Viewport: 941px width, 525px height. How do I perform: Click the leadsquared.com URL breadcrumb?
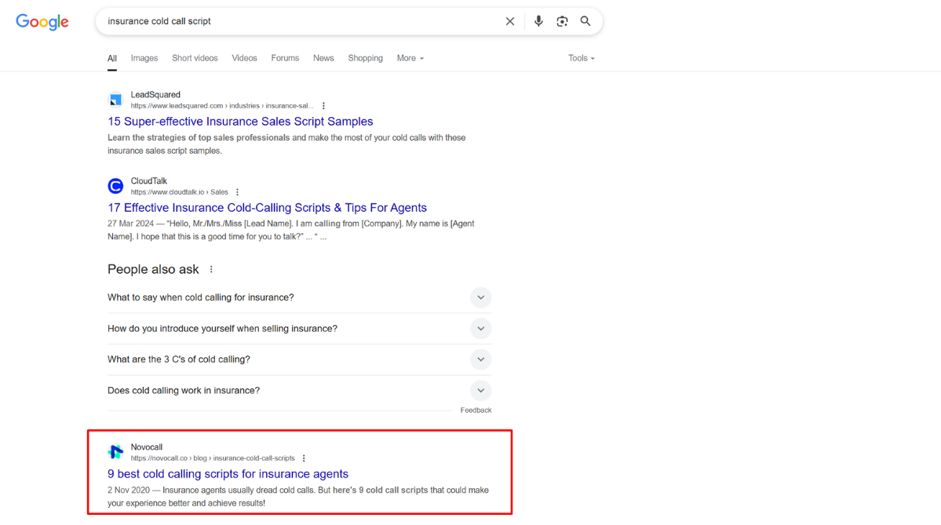coord(222,106)
